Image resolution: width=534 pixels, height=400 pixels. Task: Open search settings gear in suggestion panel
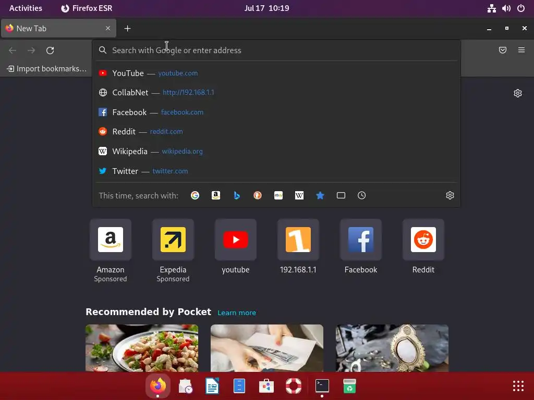pyautogui.click(x=450, y=195)
